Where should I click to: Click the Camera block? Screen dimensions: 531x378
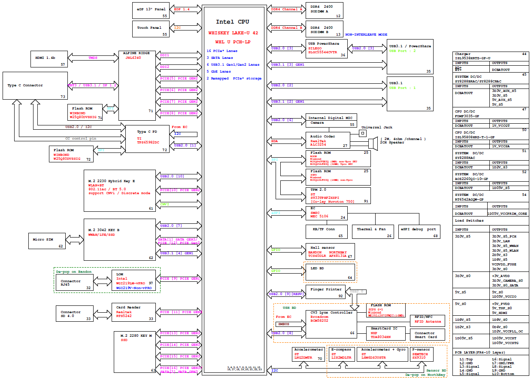(x=332, y=124)
